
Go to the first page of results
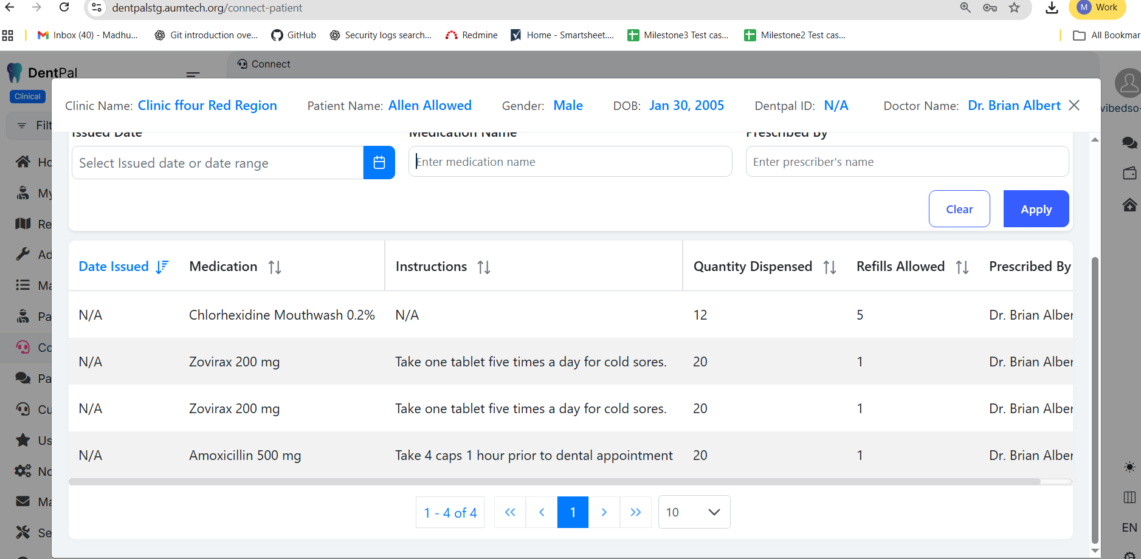point(510,512)
